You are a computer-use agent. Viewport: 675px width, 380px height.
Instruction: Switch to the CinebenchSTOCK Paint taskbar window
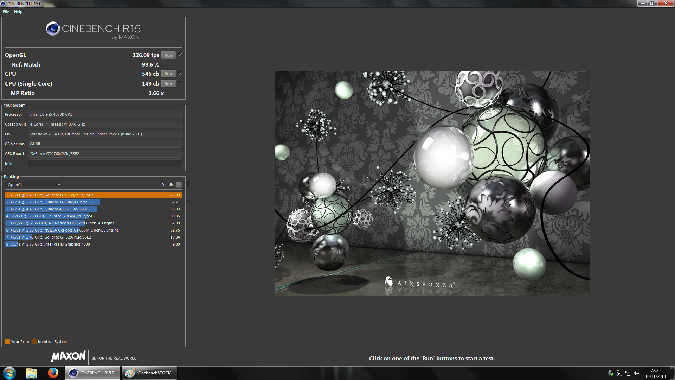tap(149, 373)
